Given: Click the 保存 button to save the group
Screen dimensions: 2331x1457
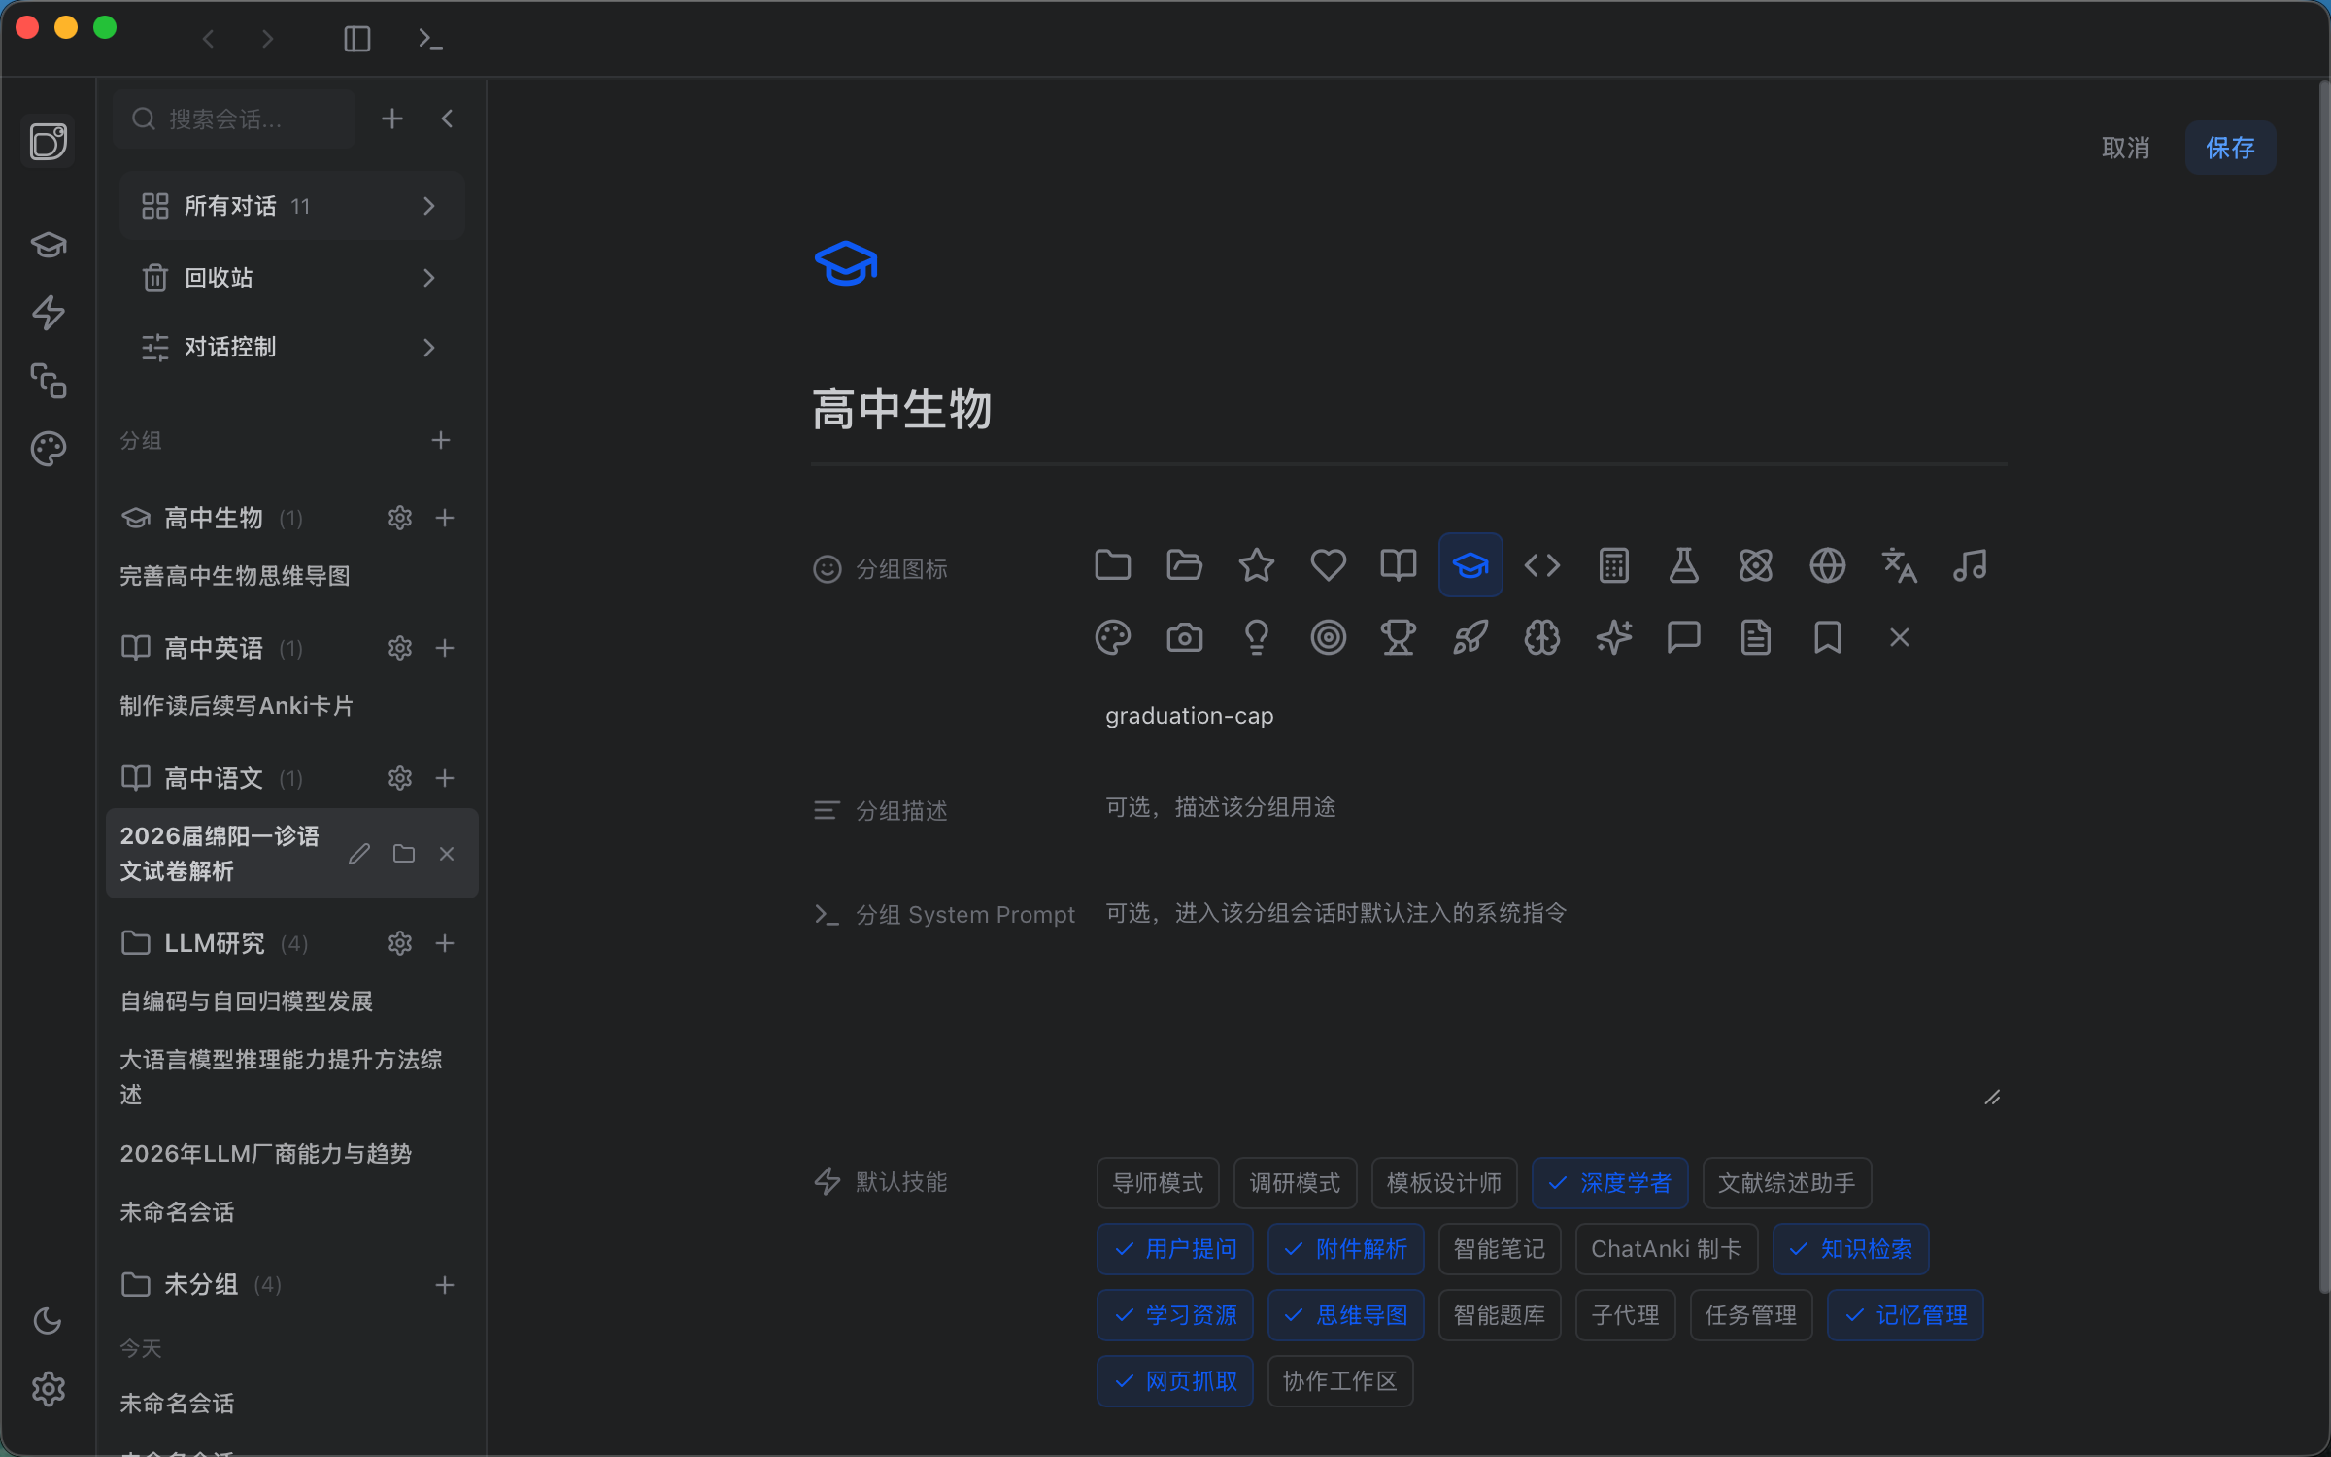Looking at the screenshot, I should tap(2230, 147).
